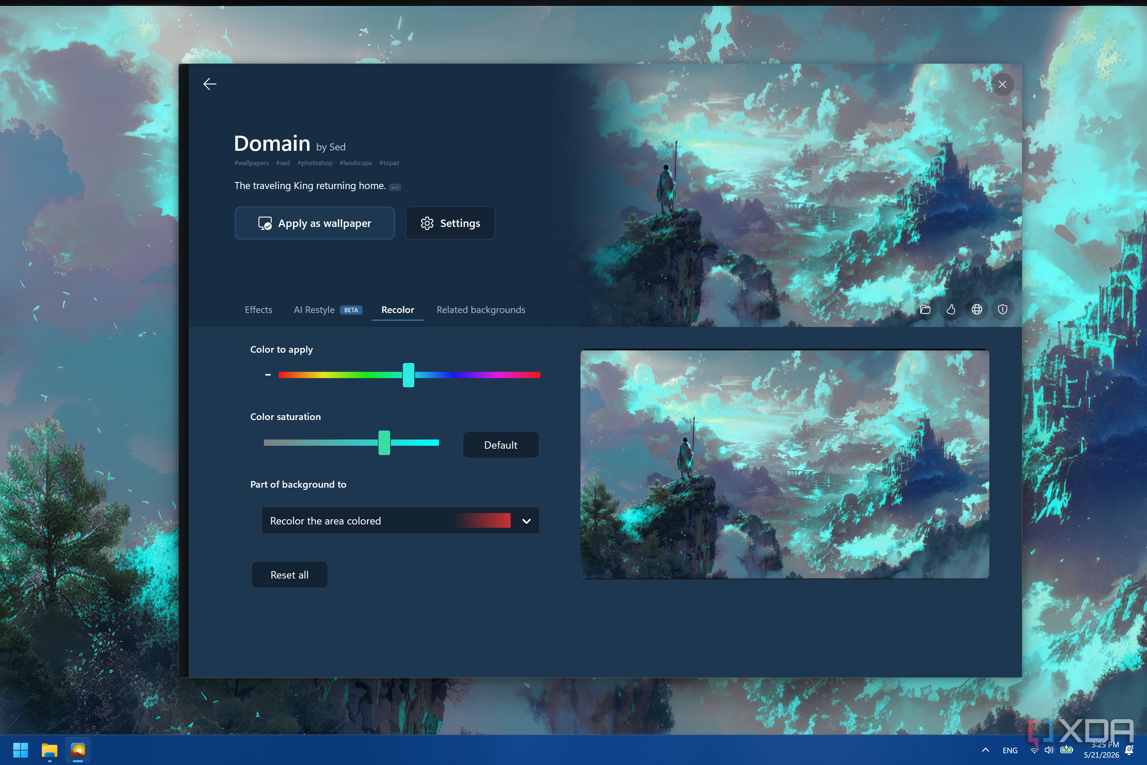Click the #topaz tag

pos(389,163)
